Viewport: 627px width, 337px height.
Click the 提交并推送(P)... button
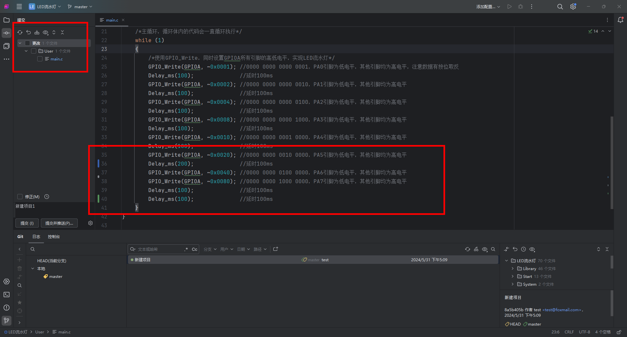pyautogui.click(x=59, y=223)
